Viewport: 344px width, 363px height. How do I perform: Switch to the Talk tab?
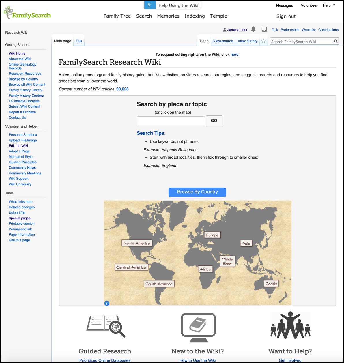79,41
